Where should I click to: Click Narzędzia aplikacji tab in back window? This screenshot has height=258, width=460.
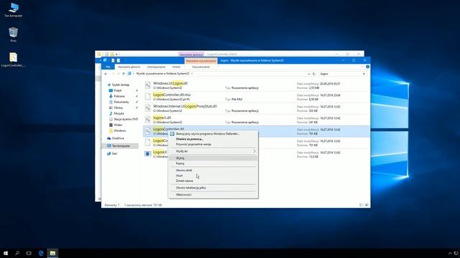click(191, 54)
